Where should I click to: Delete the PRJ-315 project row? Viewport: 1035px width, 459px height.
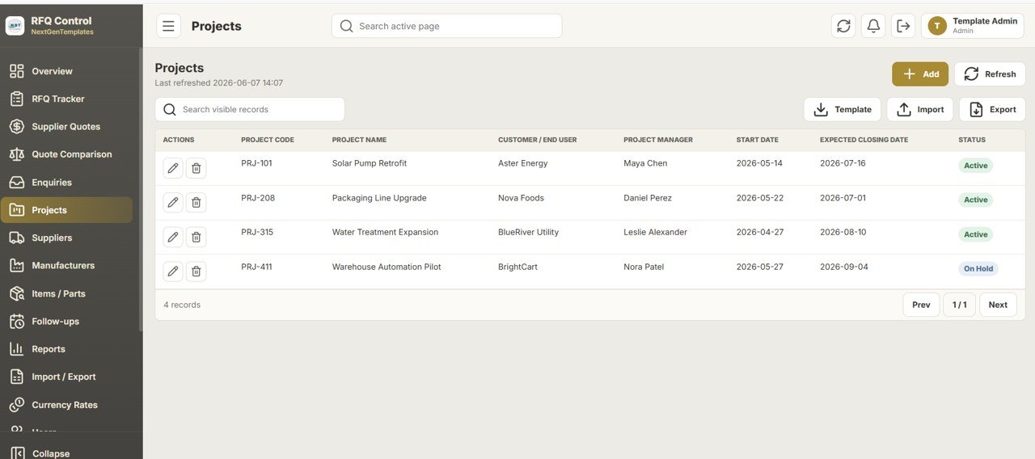[x=196, y=237]
